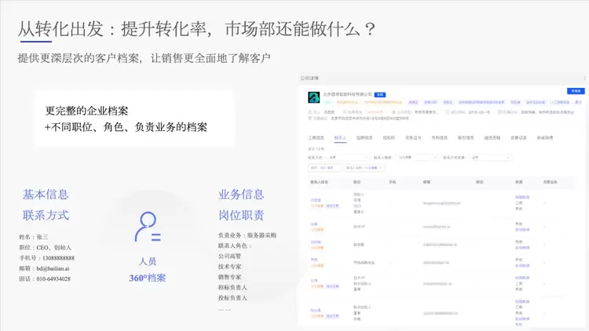
Task: Click the 联系人姓名 column header
Action: (x=320, y=181)
